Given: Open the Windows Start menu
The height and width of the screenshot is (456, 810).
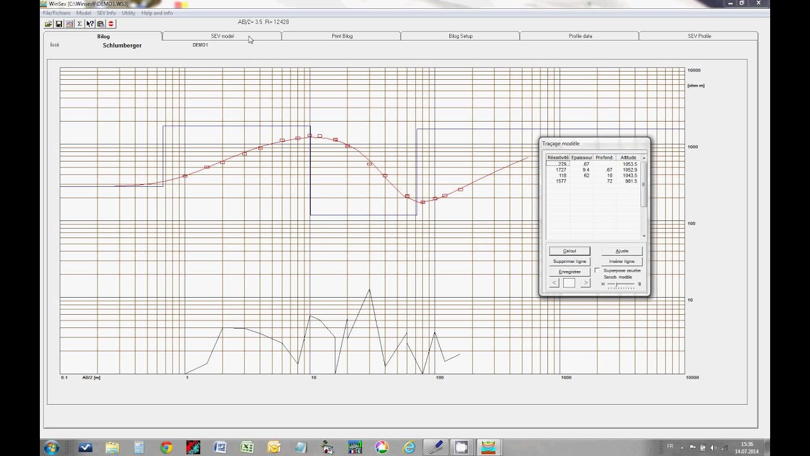Looking at the screenshot, I should 51,448.
